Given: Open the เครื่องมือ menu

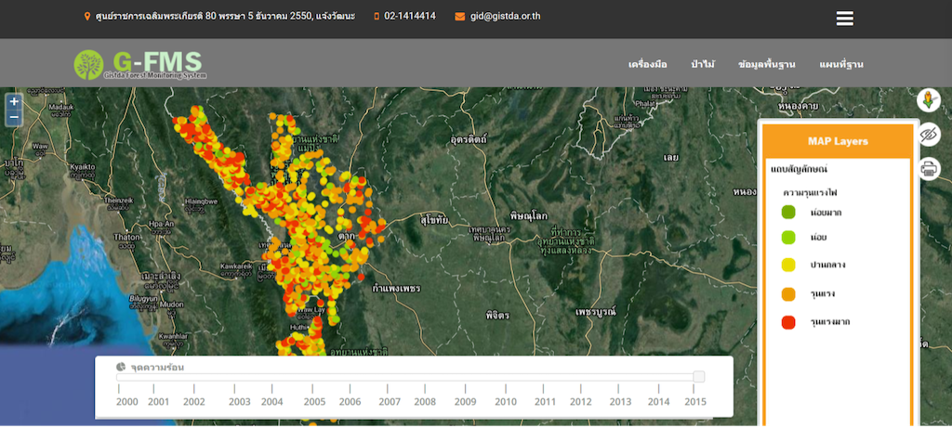Looking at the screenshot, I should tap(648, 64).
